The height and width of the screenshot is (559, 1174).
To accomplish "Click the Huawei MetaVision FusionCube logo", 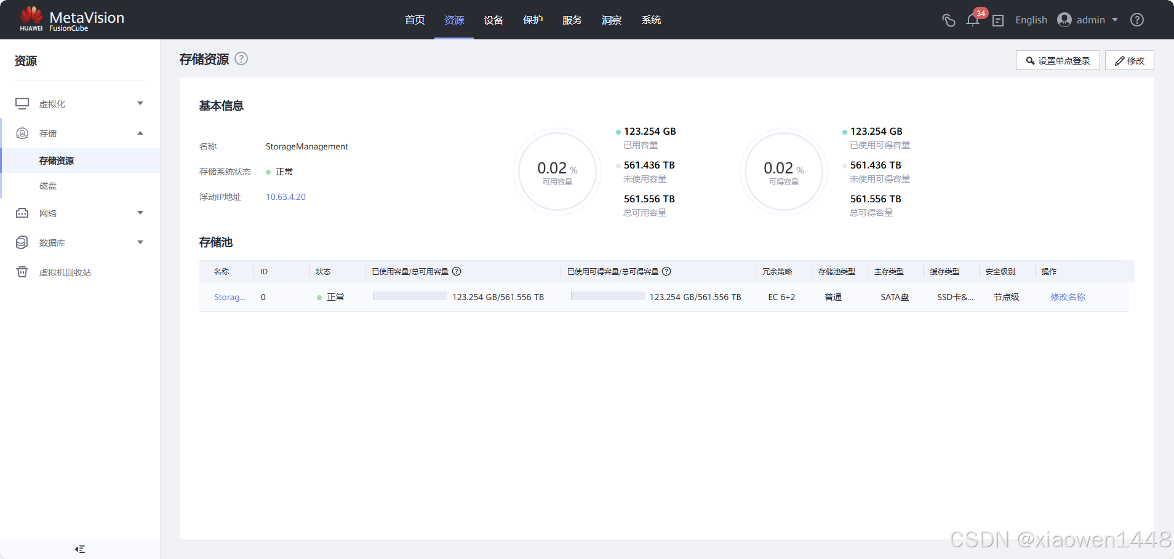I will tap(71, 20).
